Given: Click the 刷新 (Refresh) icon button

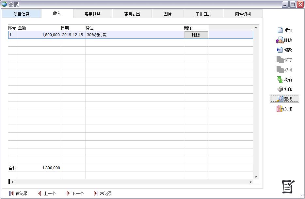Looking at the screenshot, I should 284,80.
